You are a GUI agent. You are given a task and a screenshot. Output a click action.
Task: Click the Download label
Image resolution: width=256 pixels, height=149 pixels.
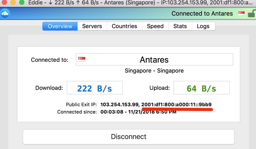point(49,88)
